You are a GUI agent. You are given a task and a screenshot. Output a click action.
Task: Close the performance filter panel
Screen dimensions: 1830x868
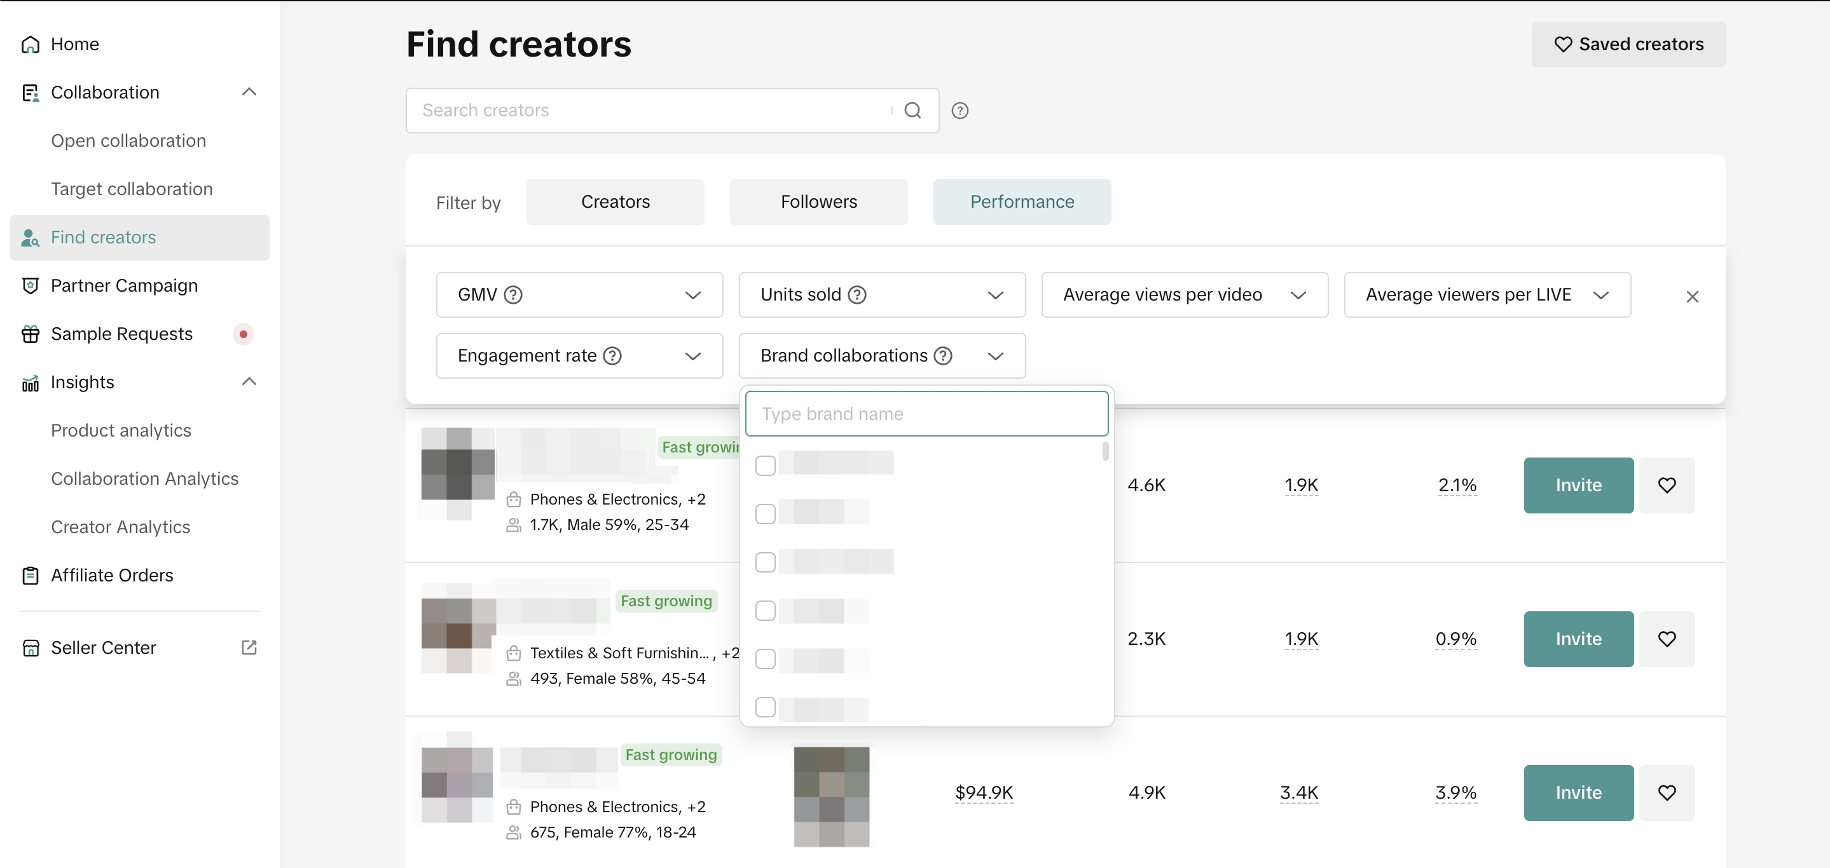(x=1691, y=297)
